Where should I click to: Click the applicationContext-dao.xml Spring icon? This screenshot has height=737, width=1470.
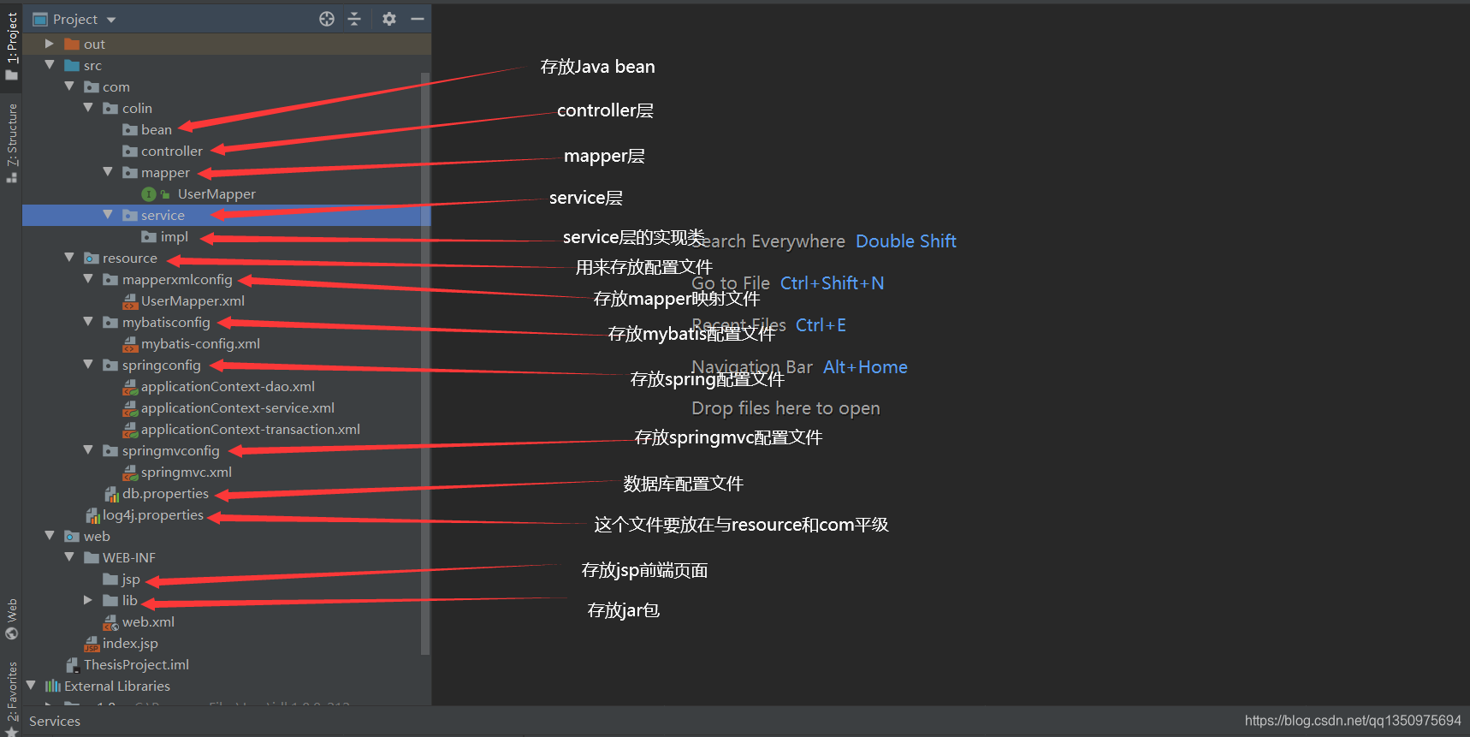pos(130,387)
